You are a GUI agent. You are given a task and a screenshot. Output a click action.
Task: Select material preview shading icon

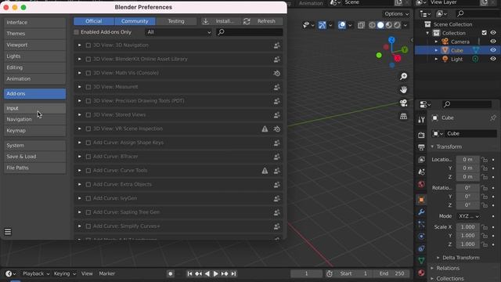tap(388, 25)
